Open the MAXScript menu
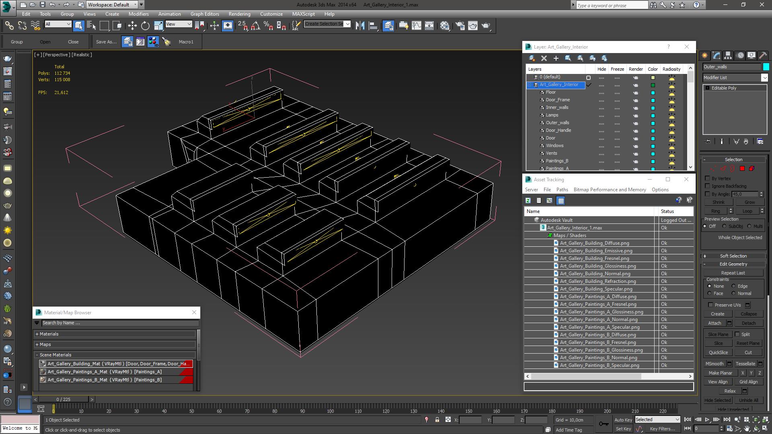This screenshot has height=434, width=772. coord(304,14)
